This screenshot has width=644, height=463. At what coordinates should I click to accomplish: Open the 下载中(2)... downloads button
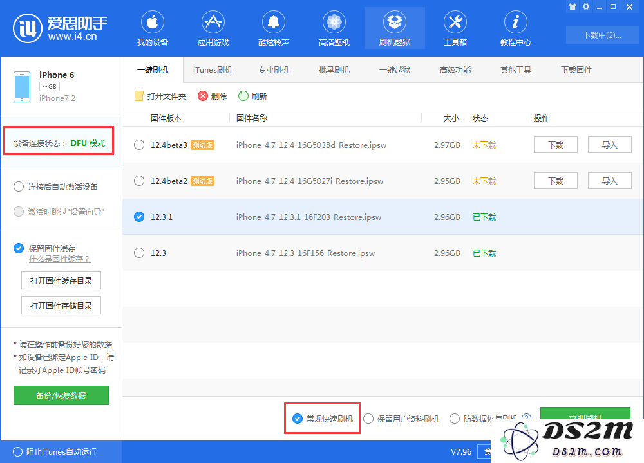pyautogui.click(x=602, y=35)
